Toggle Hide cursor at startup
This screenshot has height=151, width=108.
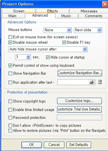pos(48,57)
